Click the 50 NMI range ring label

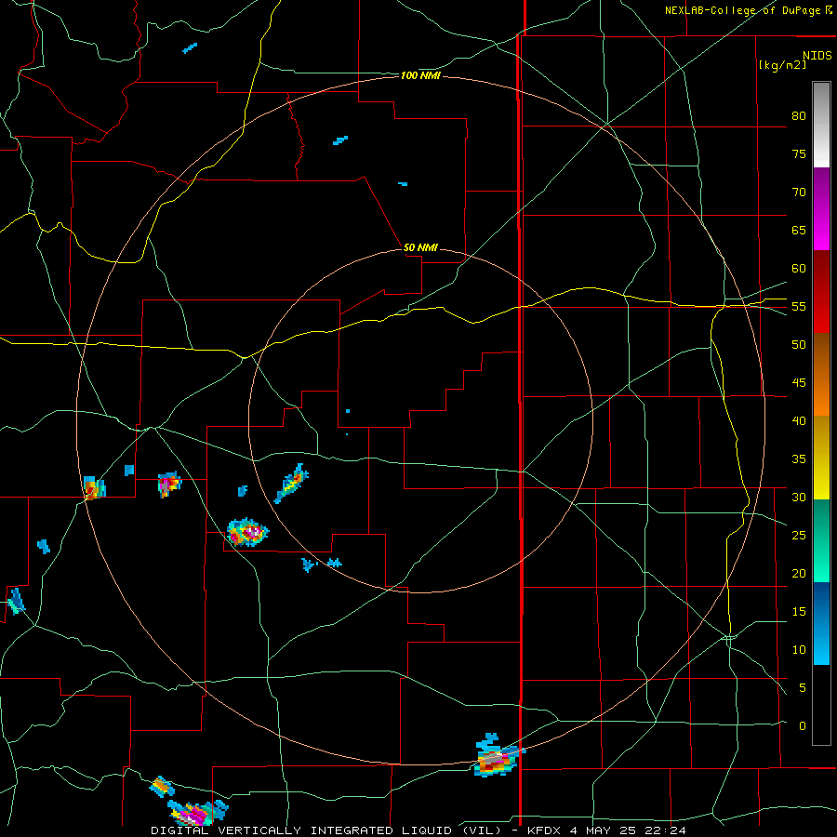(x=420, y=247)
